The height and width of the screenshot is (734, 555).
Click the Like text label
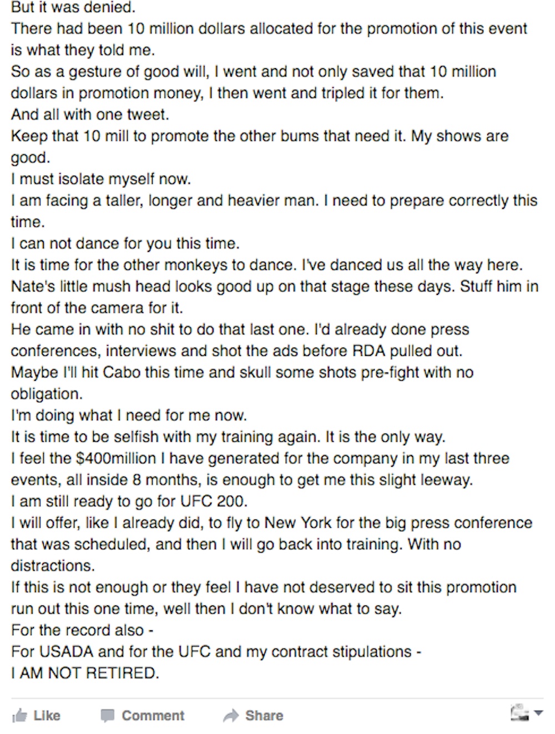[x=47, y=716]
